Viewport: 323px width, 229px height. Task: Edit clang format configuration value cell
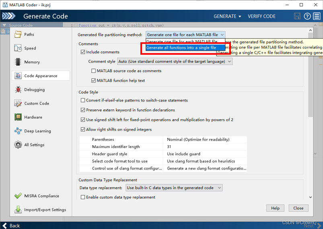pyautogui.click(x=205, y=168)
